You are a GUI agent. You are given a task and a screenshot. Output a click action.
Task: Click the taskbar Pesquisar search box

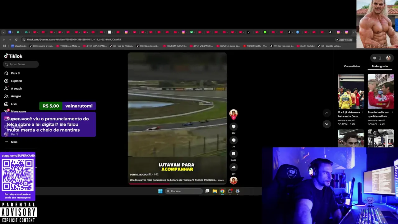(184, 191)
